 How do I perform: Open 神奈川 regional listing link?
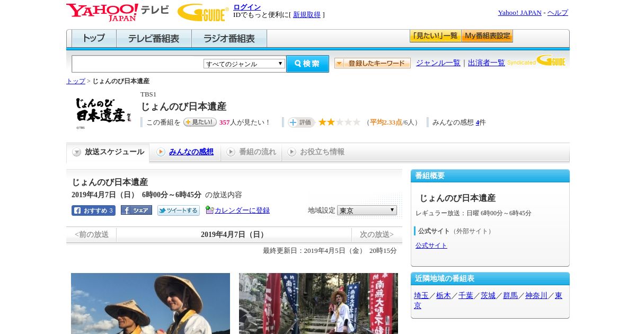536,296
